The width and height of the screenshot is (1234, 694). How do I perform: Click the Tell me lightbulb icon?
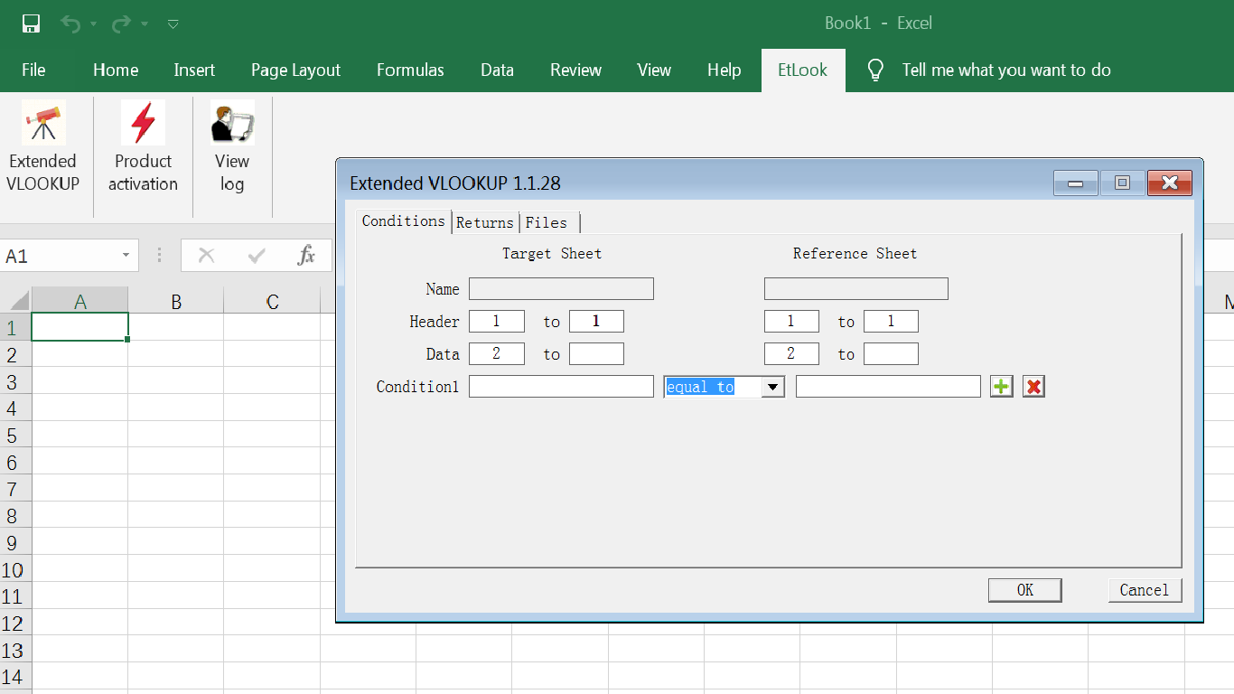pos(874,70)
